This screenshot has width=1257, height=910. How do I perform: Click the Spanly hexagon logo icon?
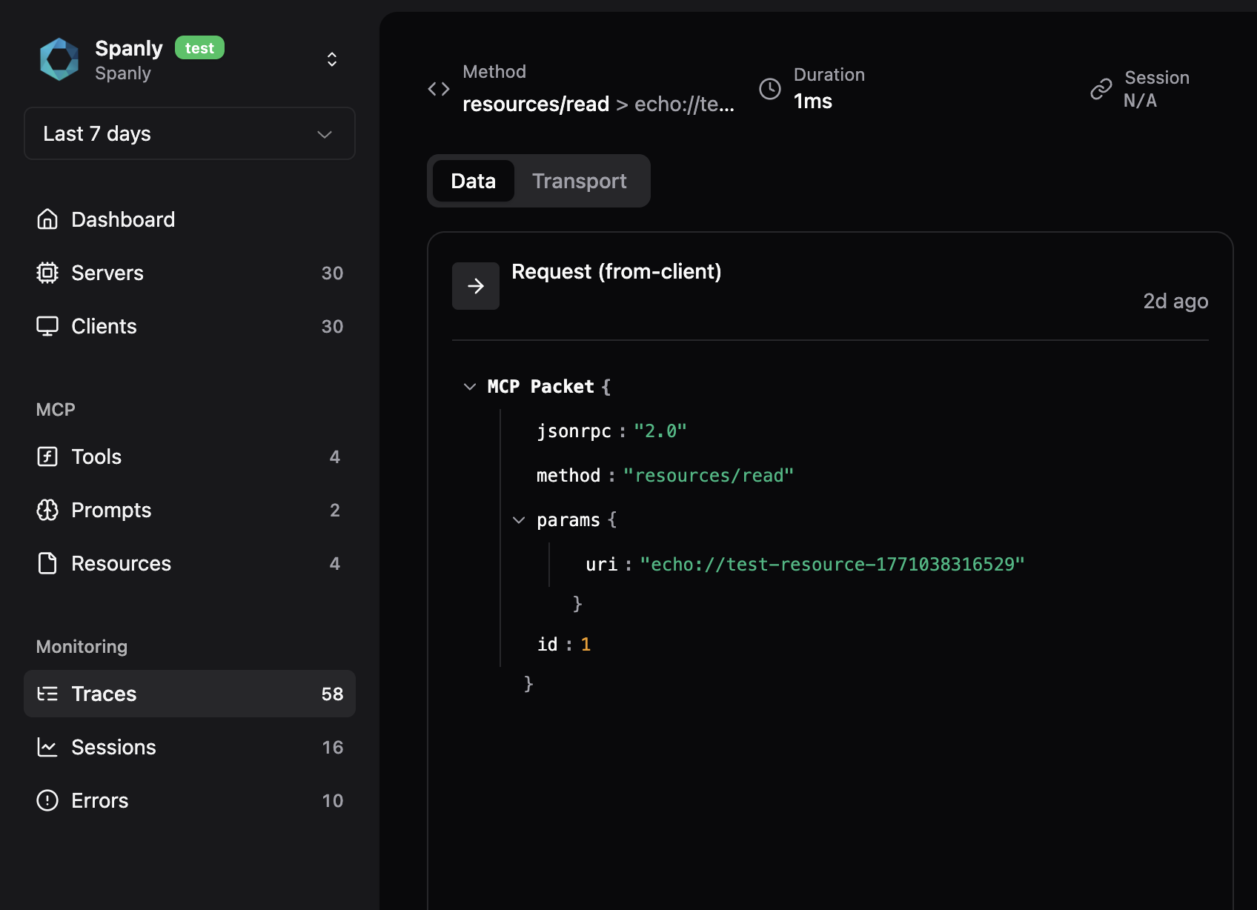point(59,59)
